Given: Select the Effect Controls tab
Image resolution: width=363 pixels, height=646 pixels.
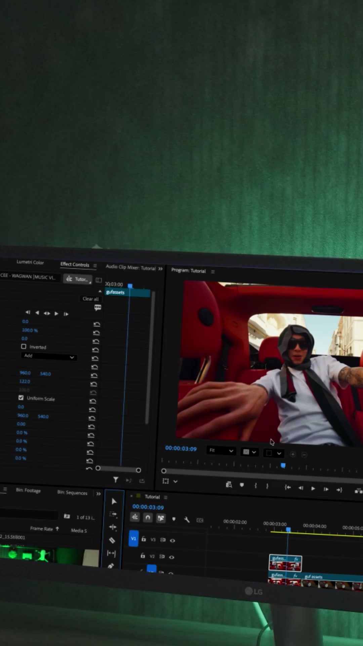Looking at the screenshot, I should 75,264.
